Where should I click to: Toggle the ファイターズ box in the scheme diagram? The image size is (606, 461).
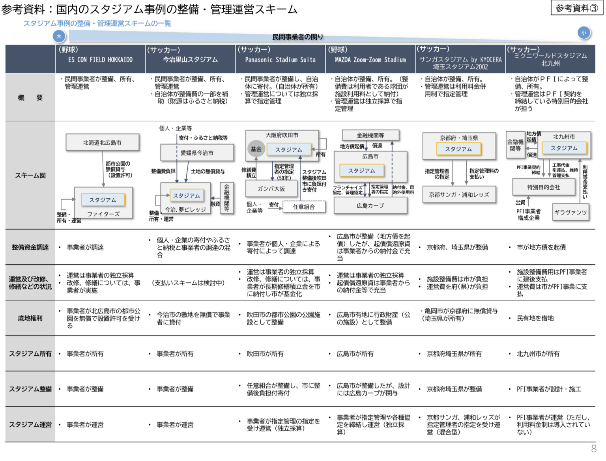[x=103, y=214]
